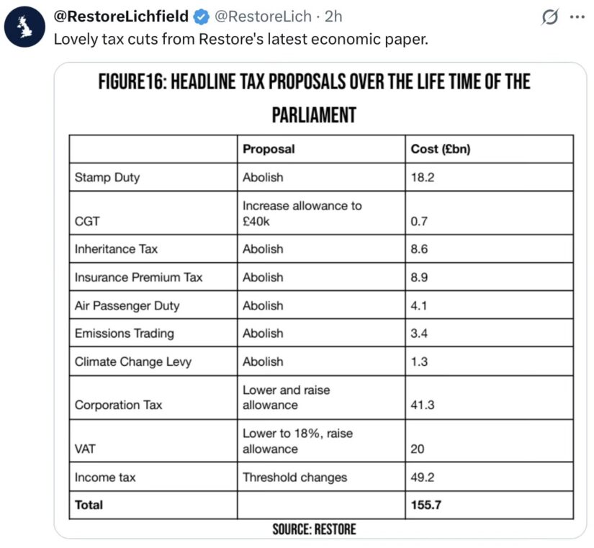This screenshot has height=548, width=594.
Task: Click the Proposal column header
Action: point(269,149)
